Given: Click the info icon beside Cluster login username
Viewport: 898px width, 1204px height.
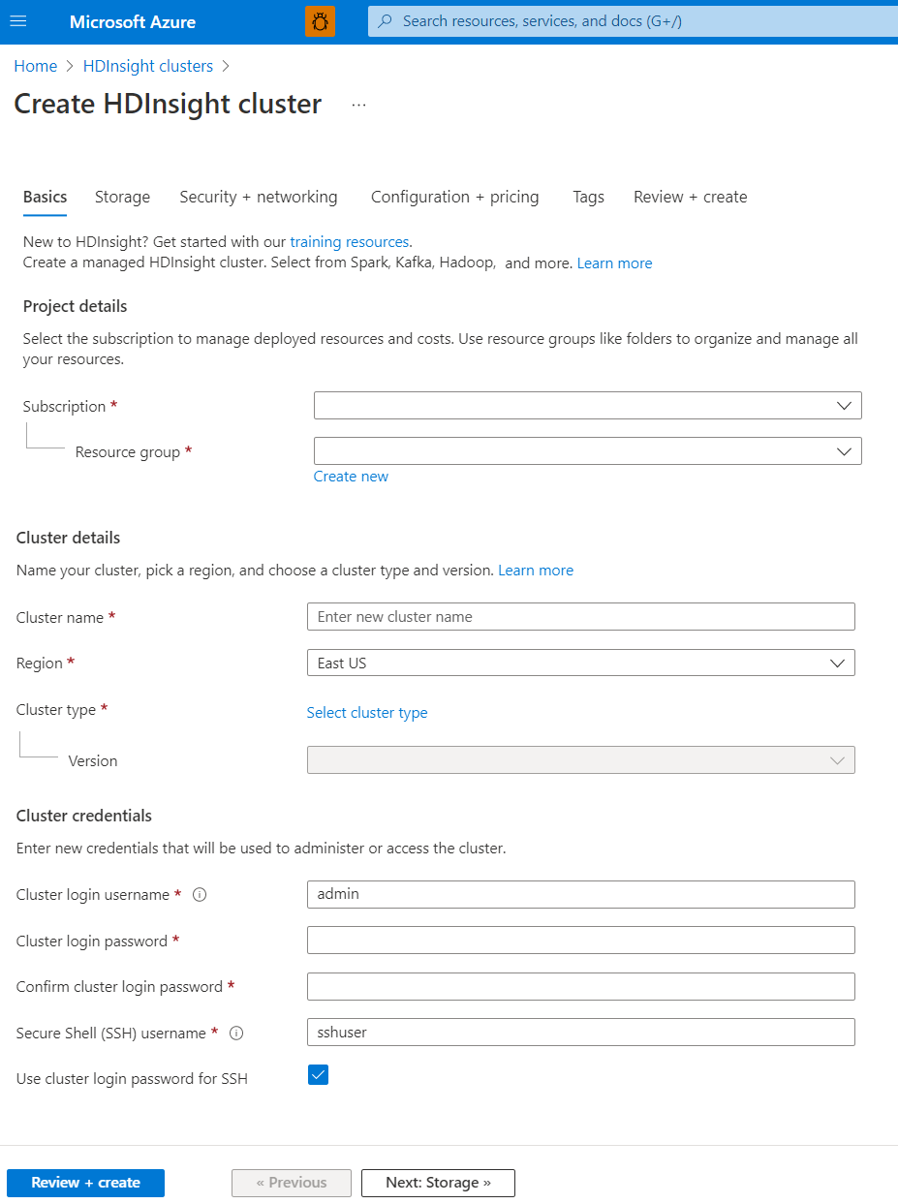Looking at the screenshot, I should point(199,894).
